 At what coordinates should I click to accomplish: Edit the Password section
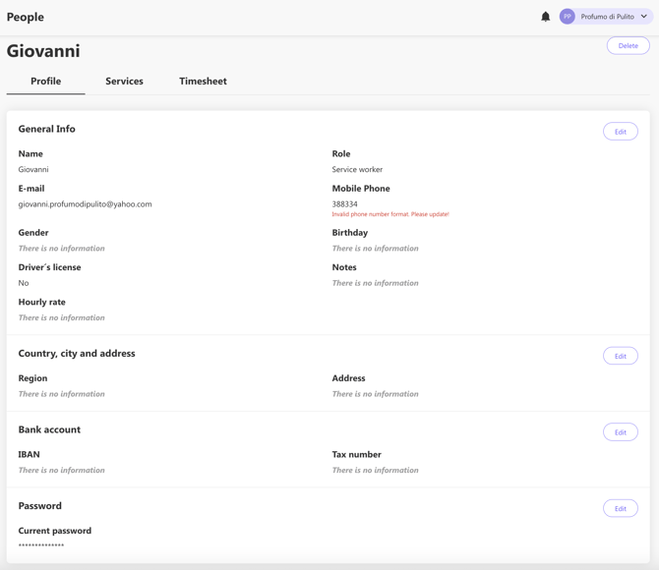(621, 508)
